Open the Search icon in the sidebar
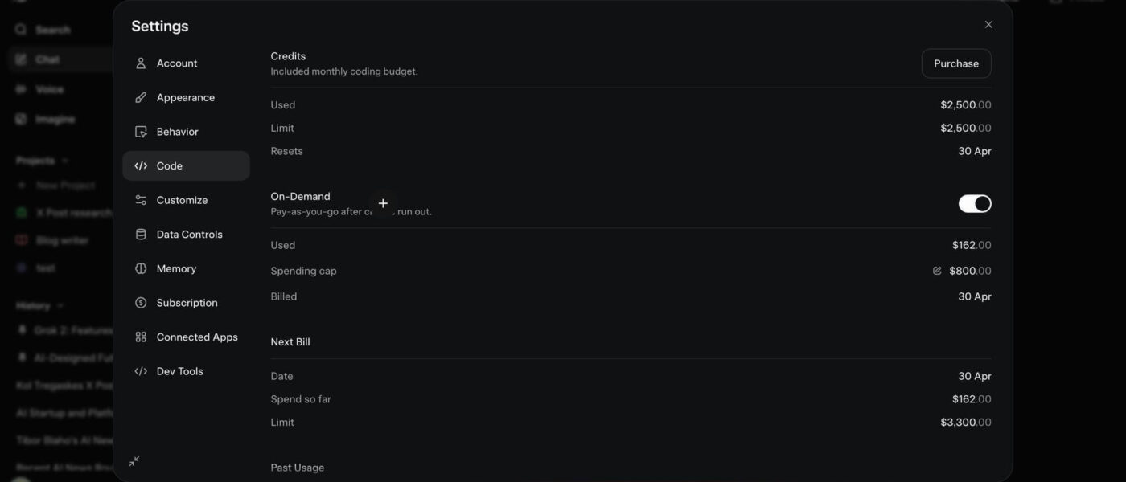 point(19,28)
